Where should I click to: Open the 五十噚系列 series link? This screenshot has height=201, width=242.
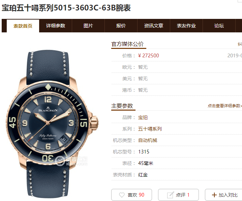tap(150, 129)
